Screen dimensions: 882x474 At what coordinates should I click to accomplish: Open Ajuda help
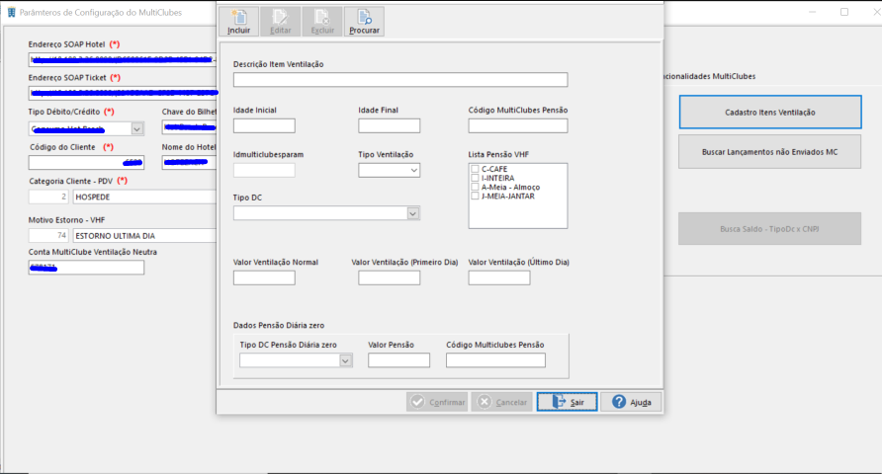(631, 402)
